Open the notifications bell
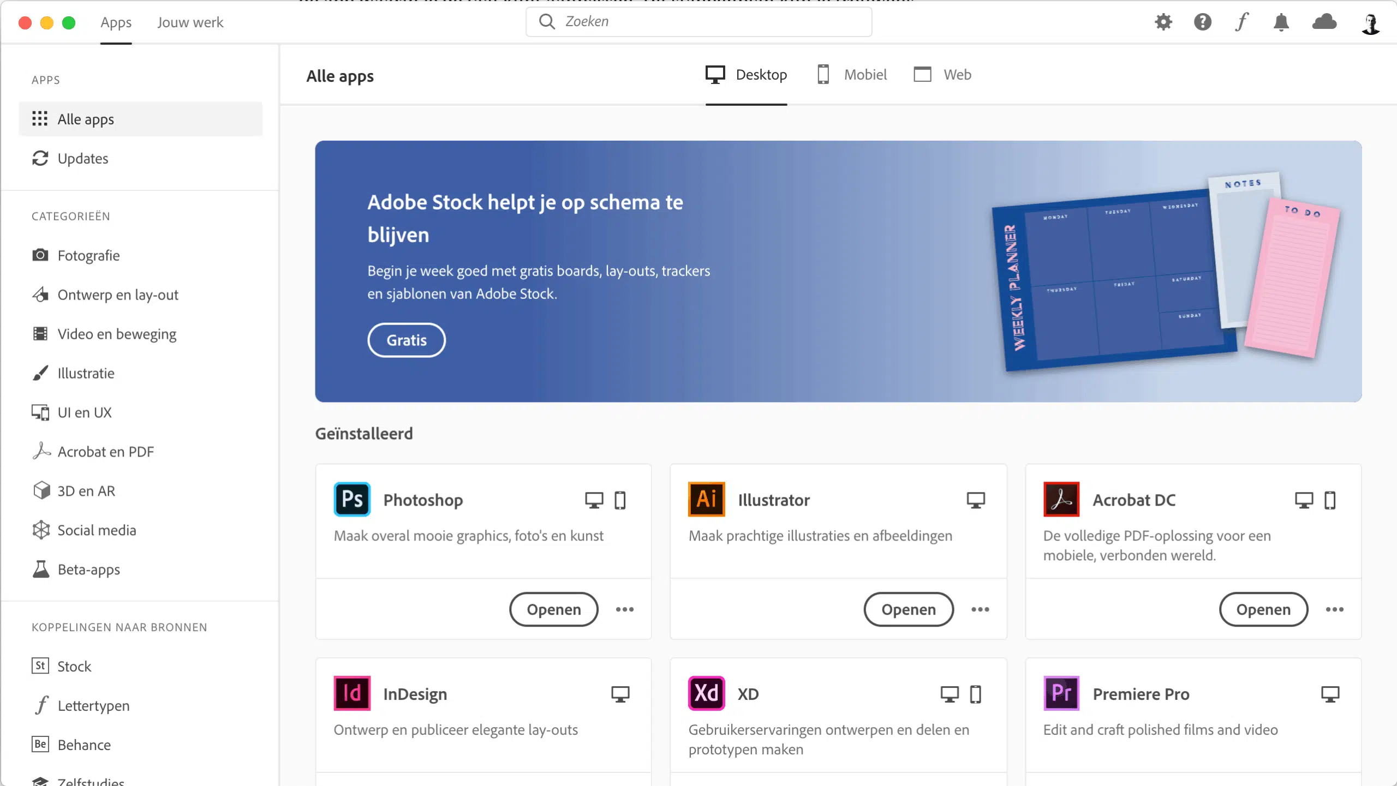 [x=1281, y=22]
